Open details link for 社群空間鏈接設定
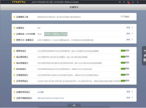146x108 pixels. 128,98
